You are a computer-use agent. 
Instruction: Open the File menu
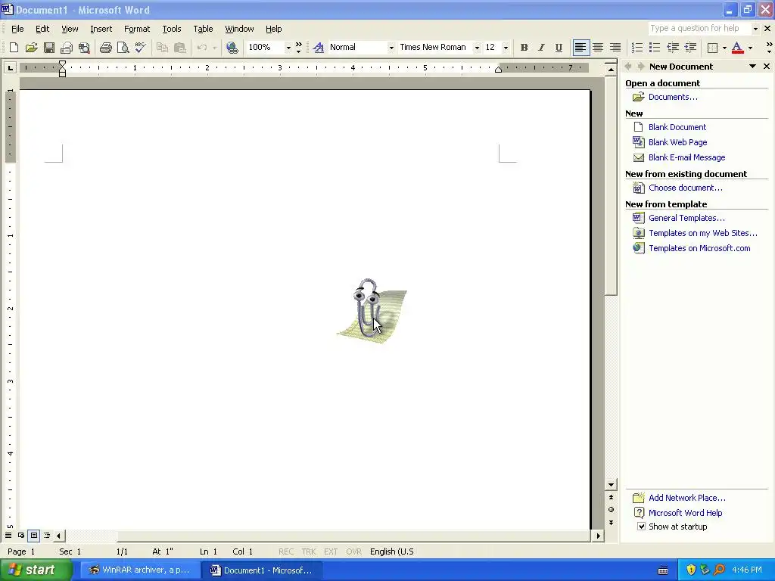(17, 29)
